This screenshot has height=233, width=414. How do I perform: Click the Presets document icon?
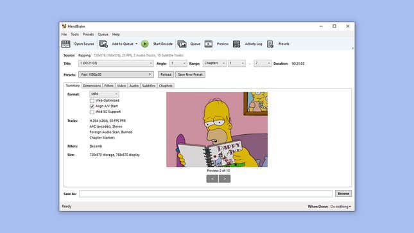270,44
